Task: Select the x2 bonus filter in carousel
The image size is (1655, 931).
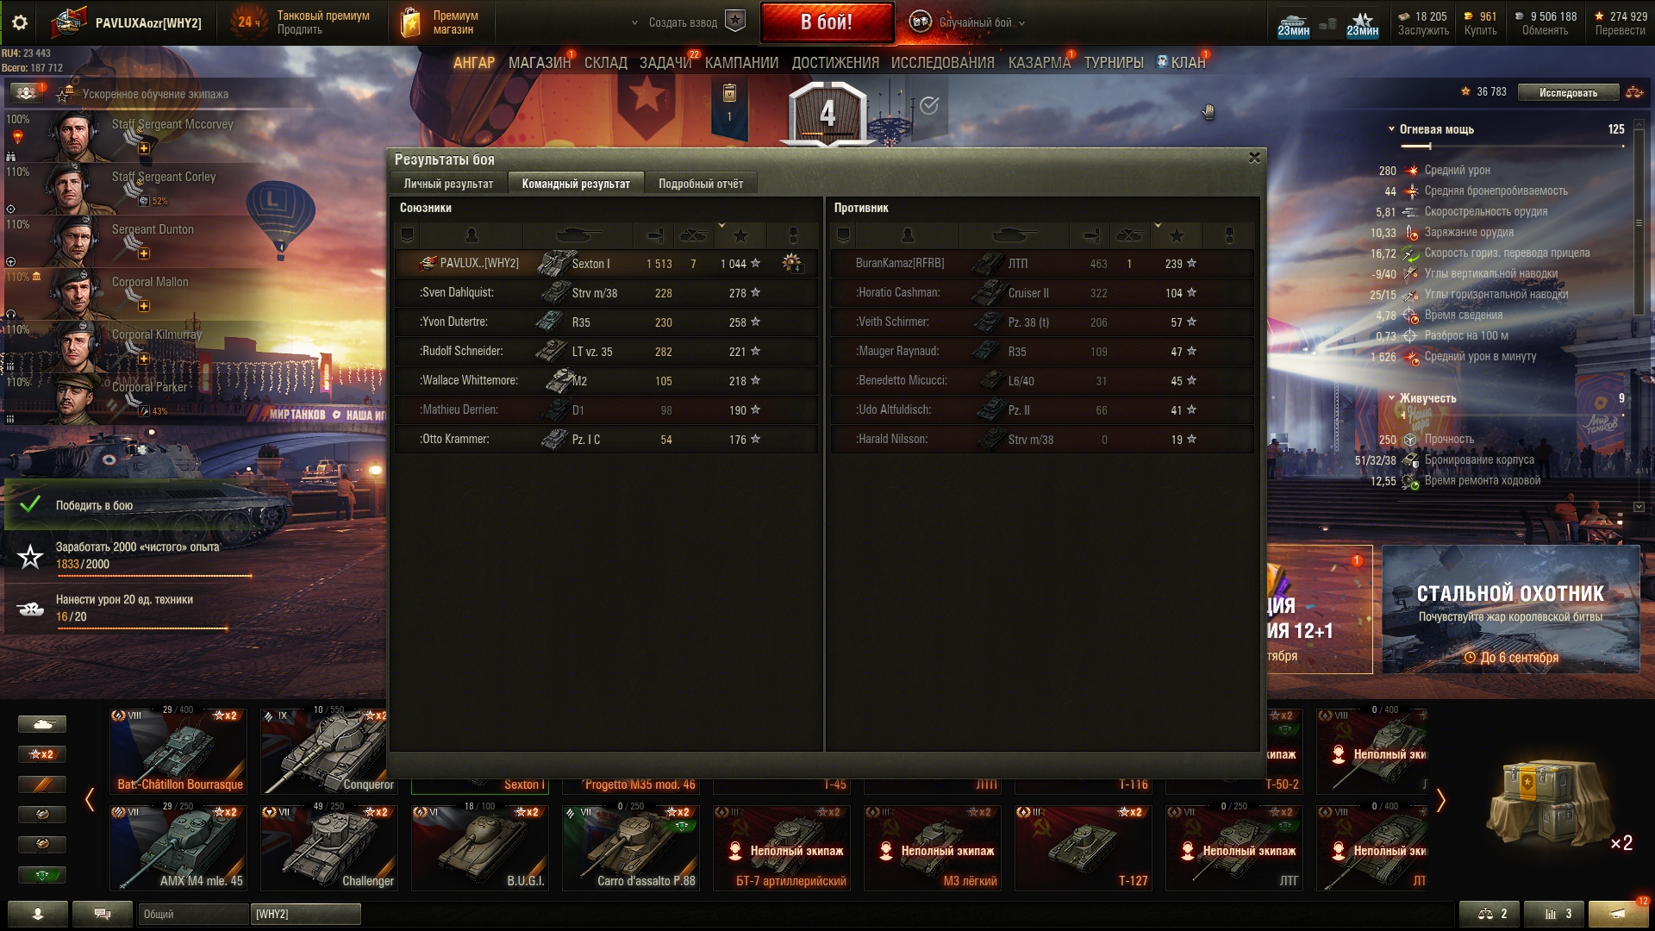Action: [42, 754]
